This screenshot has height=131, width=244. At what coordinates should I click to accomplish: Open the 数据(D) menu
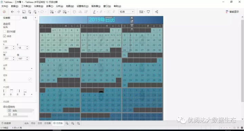click(x=15, y=6)
